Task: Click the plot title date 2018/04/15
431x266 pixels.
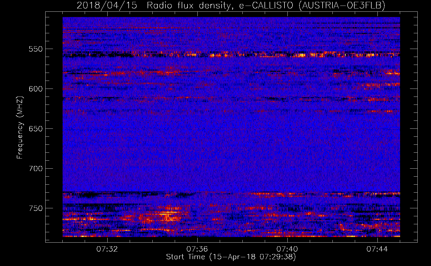Action: click(x=107, y=5)
